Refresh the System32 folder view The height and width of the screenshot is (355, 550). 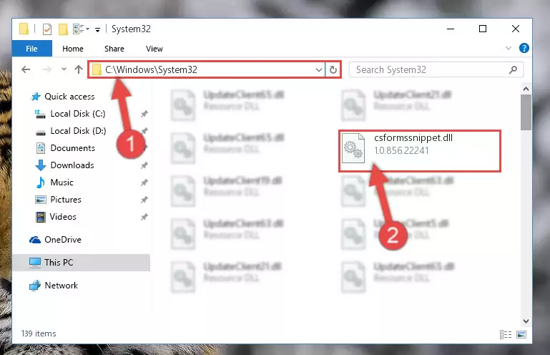333,69
